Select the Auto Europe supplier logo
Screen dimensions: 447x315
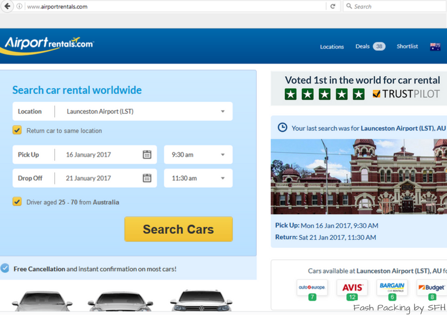coord(312,288)
